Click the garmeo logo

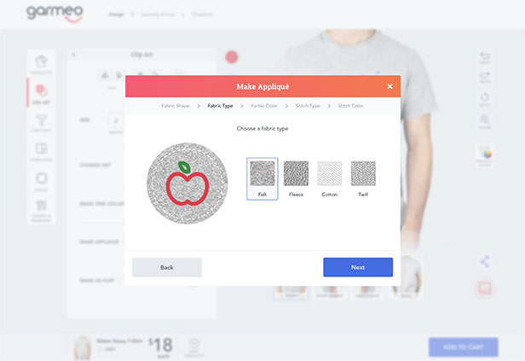[x=55, y=13]
